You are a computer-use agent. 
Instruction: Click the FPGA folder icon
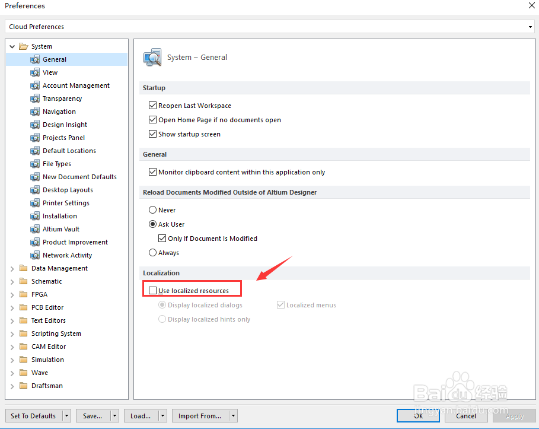pyautogui.click(x=23, y=294)
